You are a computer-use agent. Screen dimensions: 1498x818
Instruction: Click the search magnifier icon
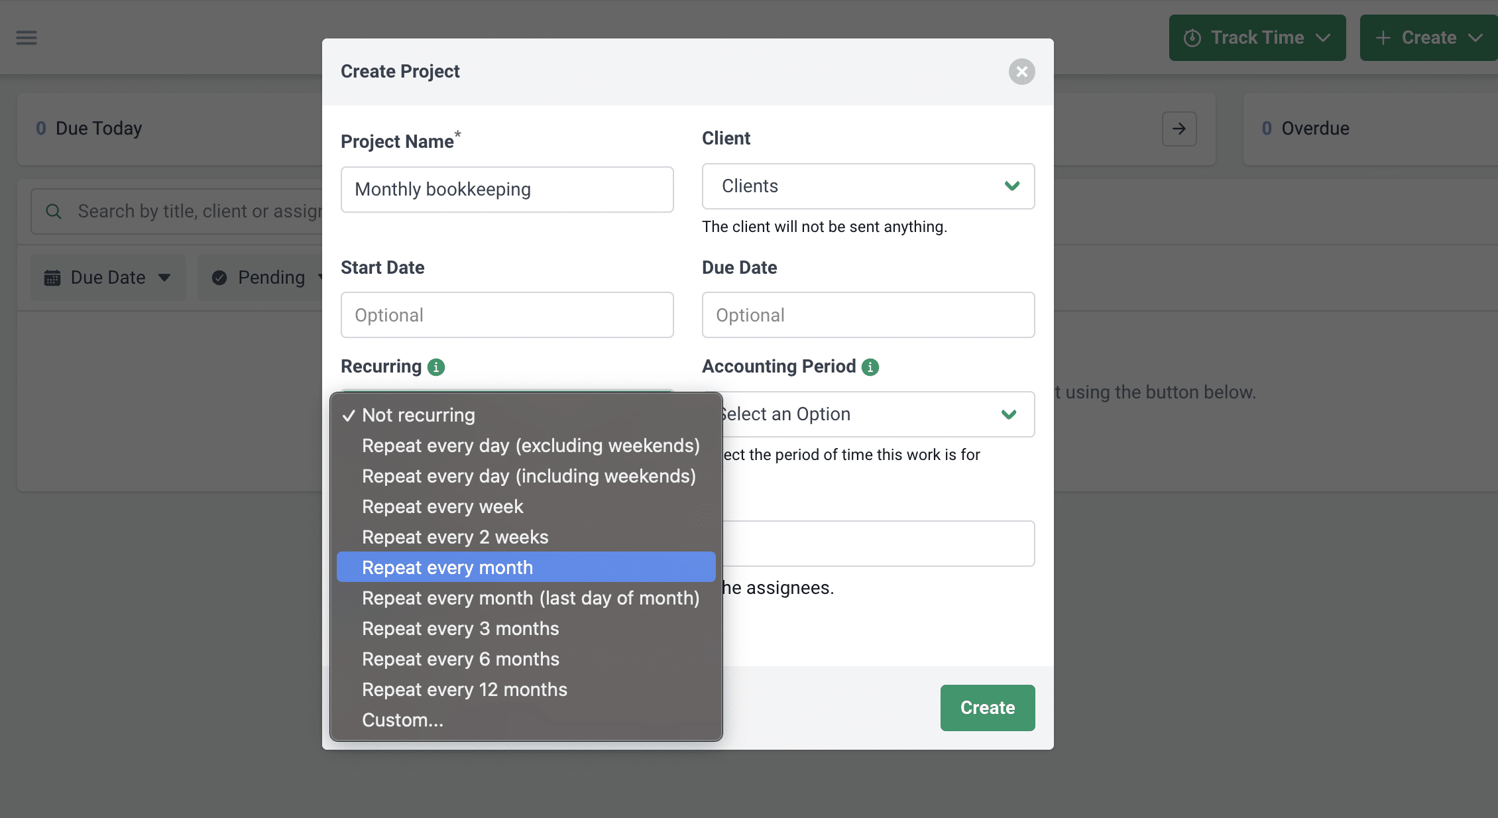[x=54, y=211]
